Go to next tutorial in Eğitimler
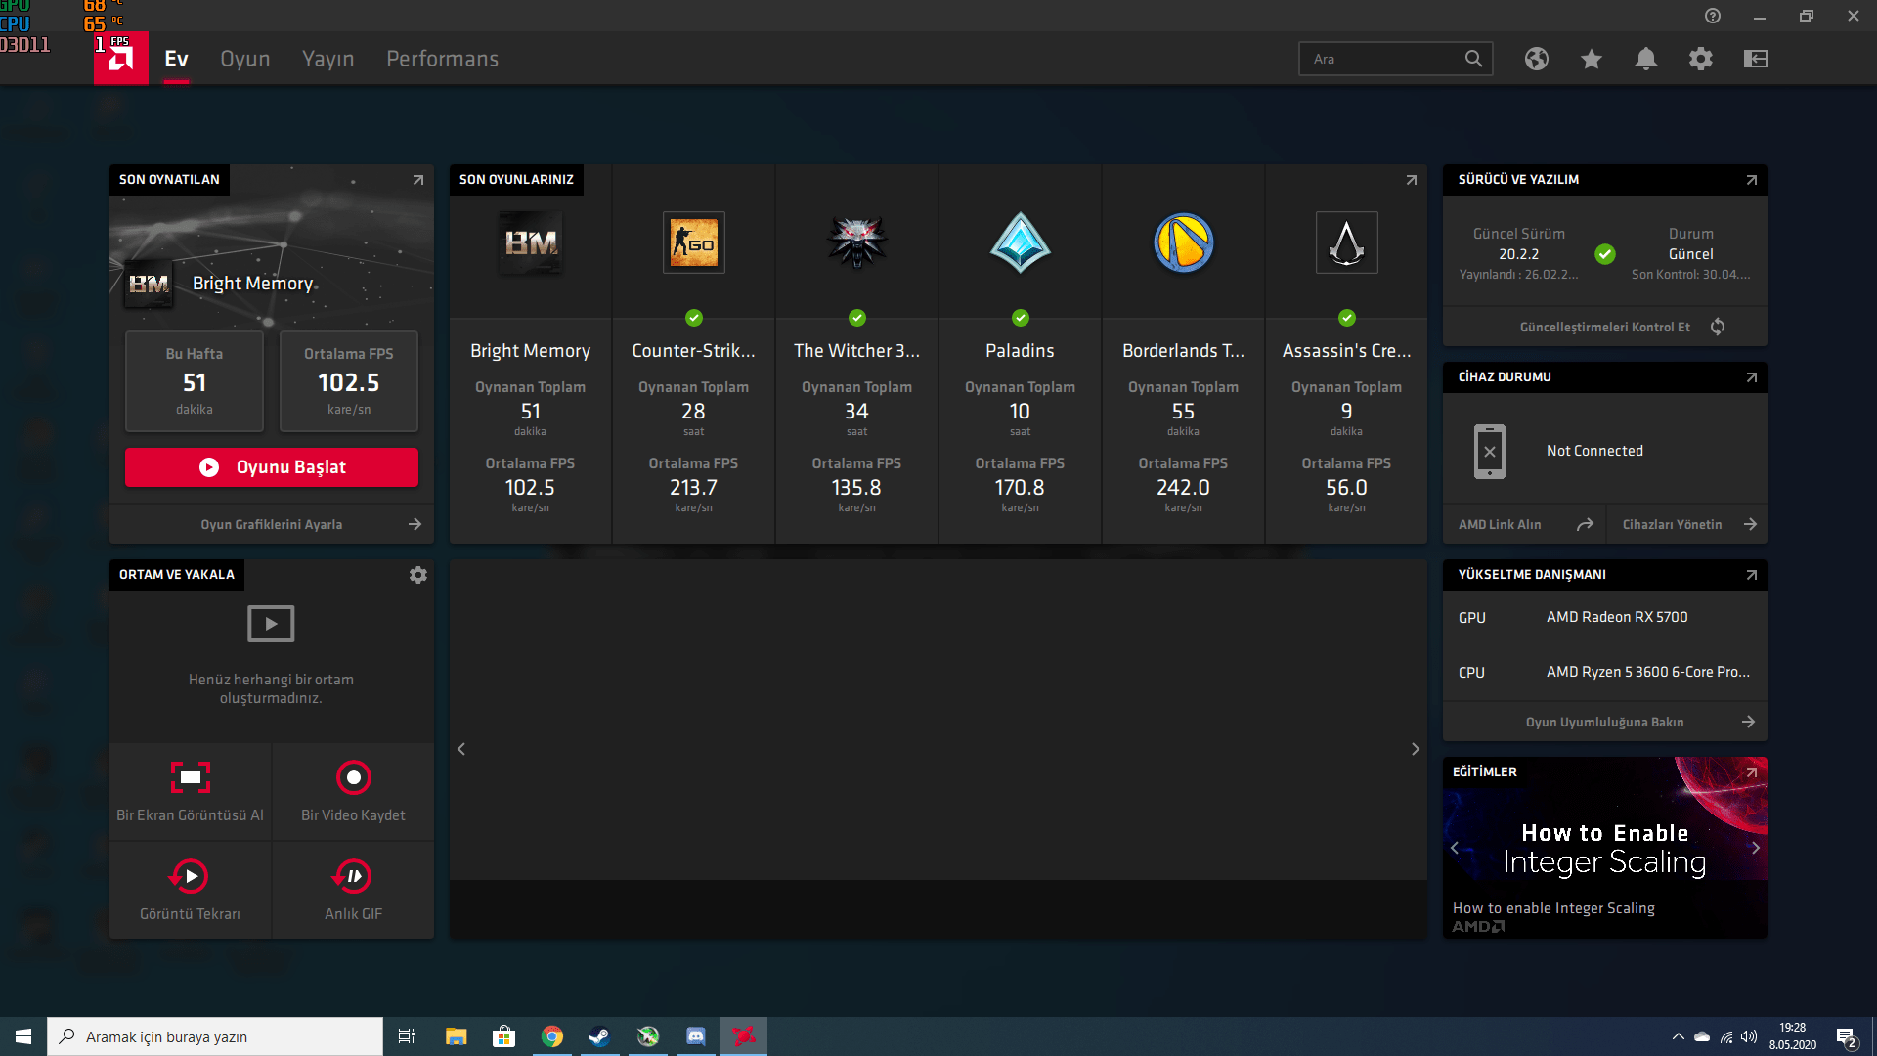 point(1755,848)
